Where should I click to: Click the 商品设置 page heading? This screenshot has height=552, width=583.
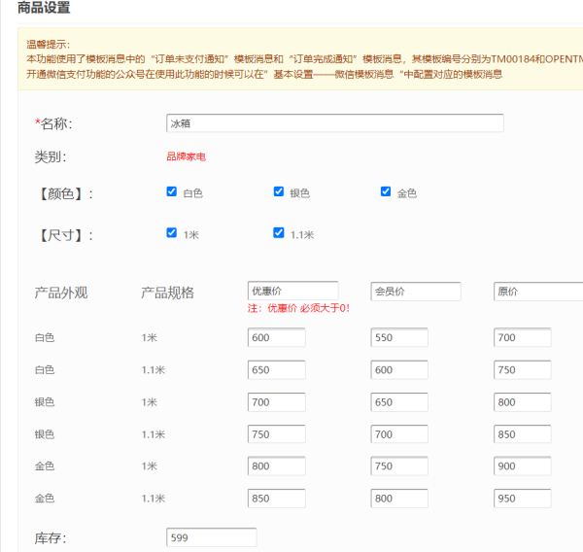[x=44, y=8]
